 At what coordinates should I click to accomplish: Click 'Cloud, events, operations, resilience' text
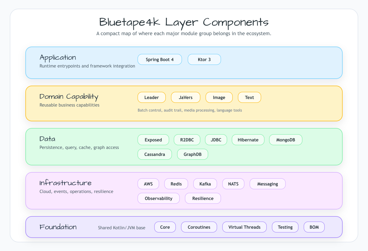[x=76, y=192]
